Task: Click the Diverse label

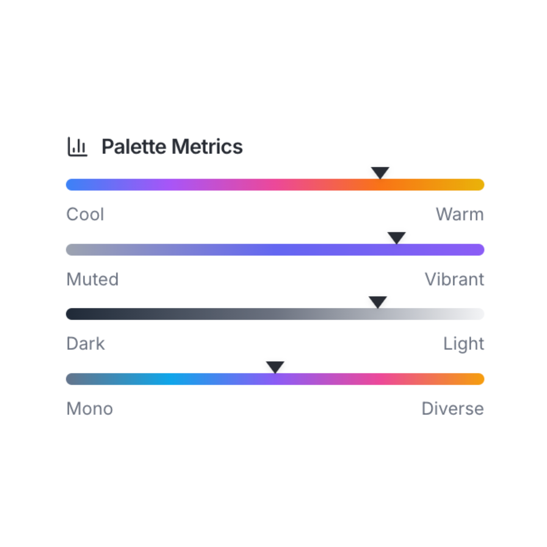Action: coord(453,409)
